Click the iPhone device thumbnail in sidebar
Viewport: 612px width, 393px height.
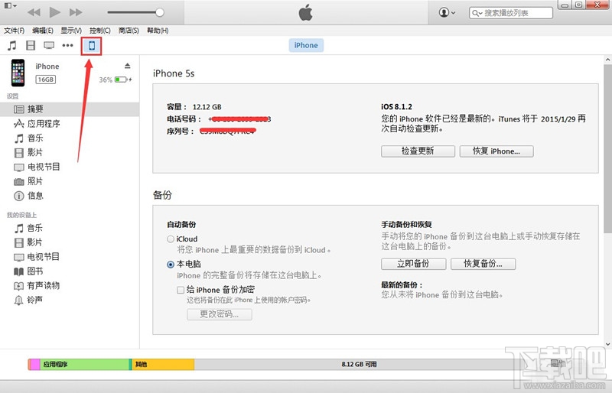(18, 73)
